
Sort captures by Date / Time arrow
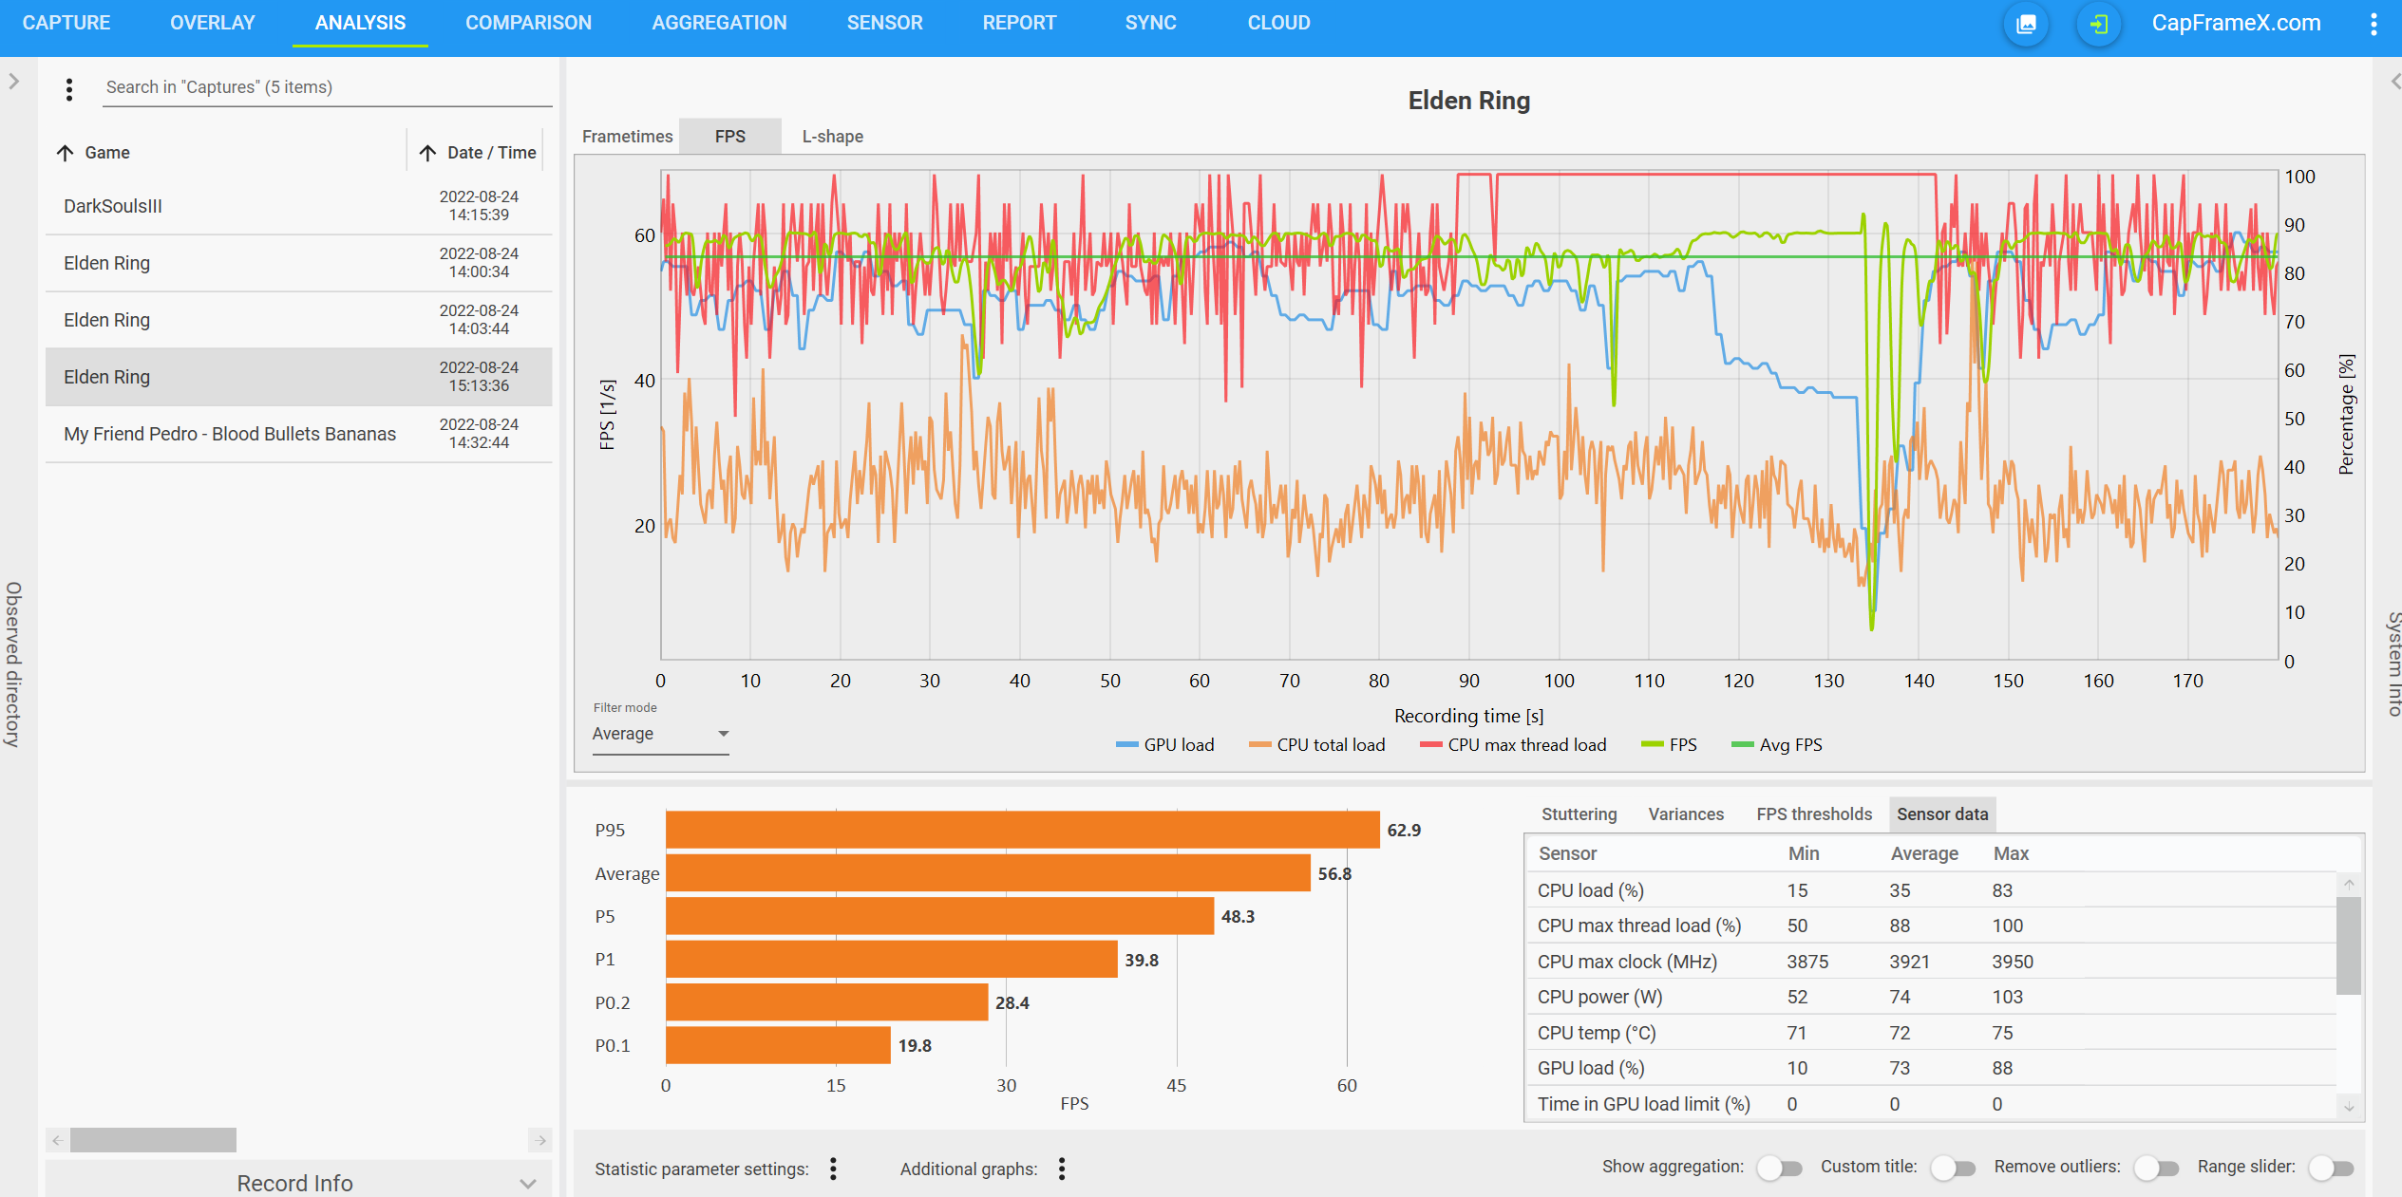428,153
